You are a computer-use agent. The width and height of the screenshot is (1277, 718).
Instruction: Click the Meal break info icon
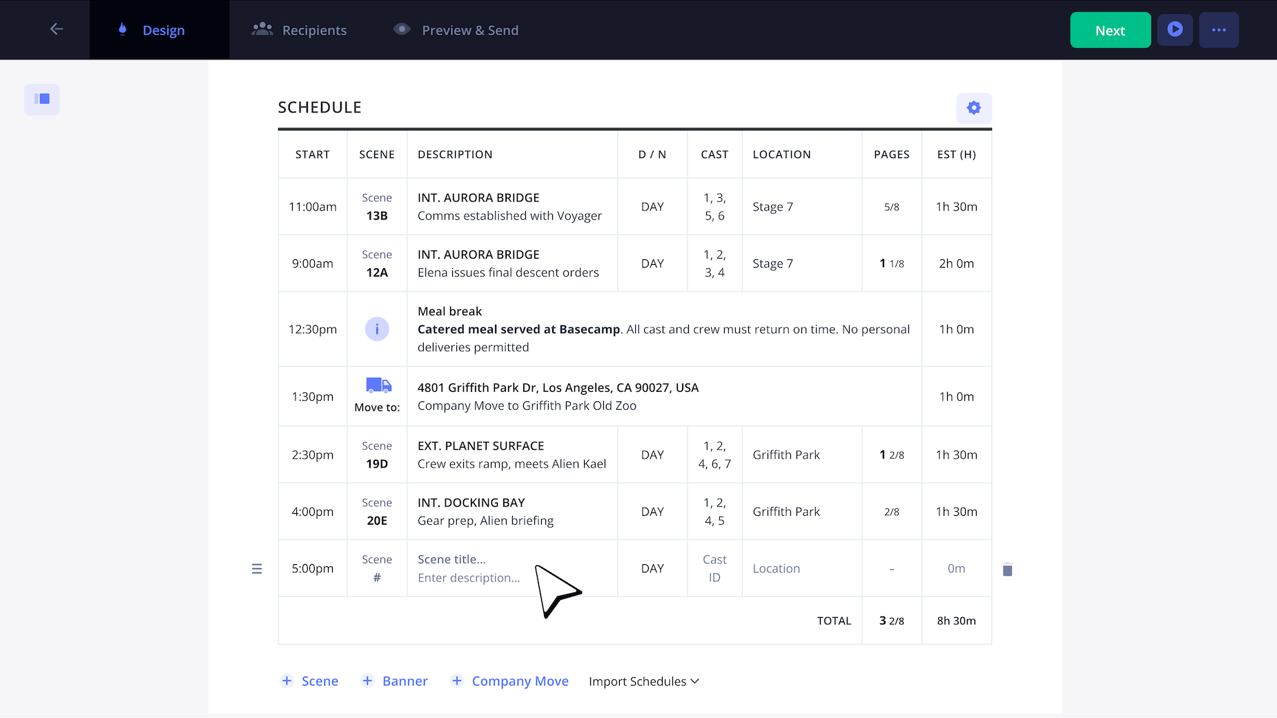(x=377, y=329)
